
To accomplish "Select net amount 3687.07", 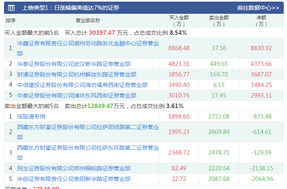I will pos(261,74).
